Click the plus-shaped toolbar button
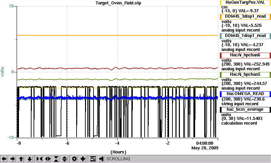Image resolution: width=271 pixels, height=163 pixels. pyautogui.click(x=83, y=159)
